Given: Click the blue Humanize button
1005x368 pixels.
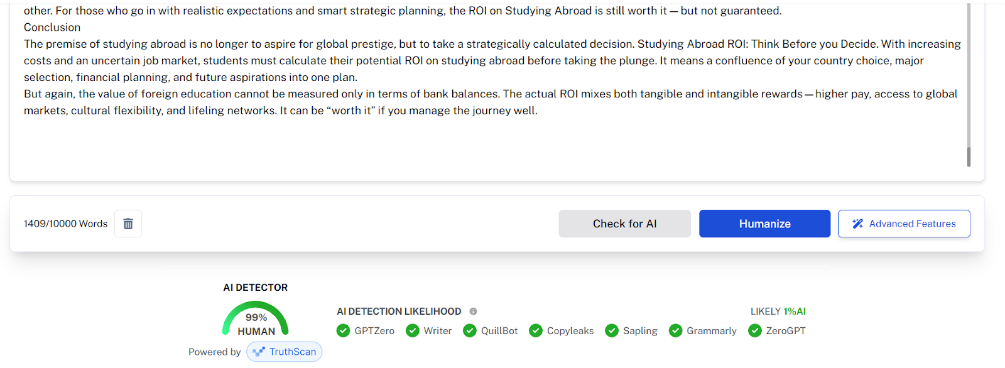Looking at the screenshot, I should click(x=765, y=224).
